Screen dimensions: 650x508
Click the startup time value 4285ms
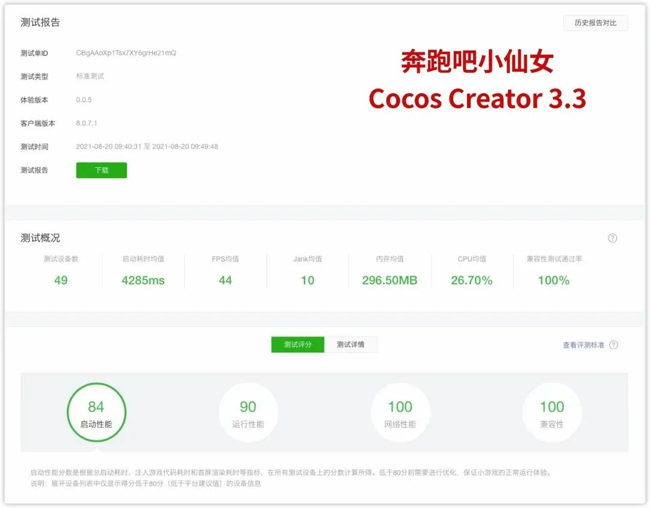click(x=143, y=280)
